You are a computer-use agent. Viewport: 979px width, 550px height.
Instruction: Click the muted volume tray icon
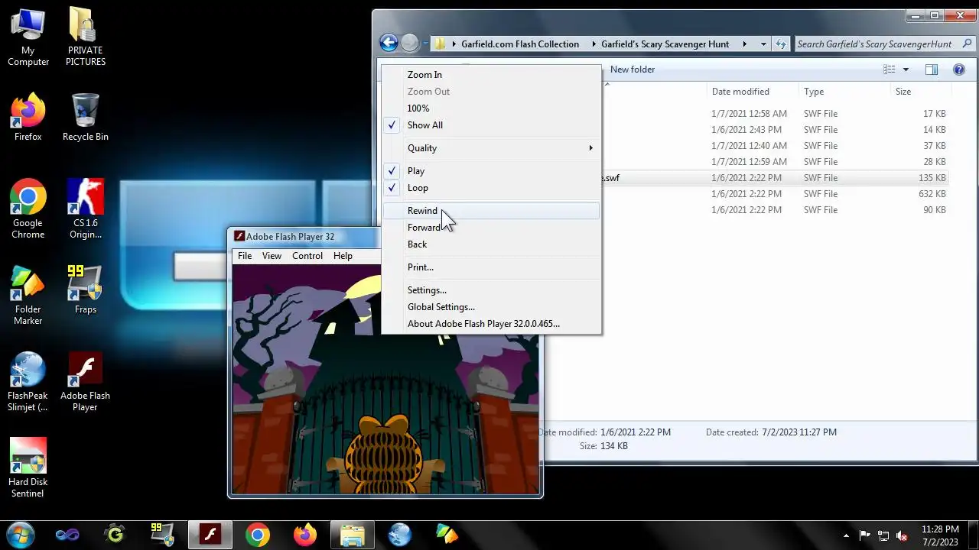[x=902, y=535]
